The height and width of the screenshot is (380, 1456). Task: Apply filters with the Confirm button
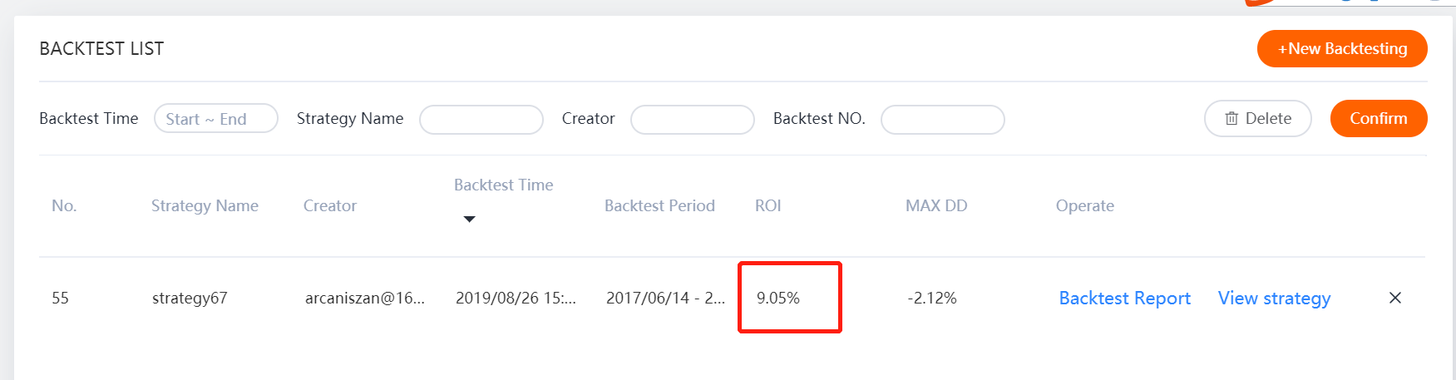pyautogui.click(x=1379, y=119)
